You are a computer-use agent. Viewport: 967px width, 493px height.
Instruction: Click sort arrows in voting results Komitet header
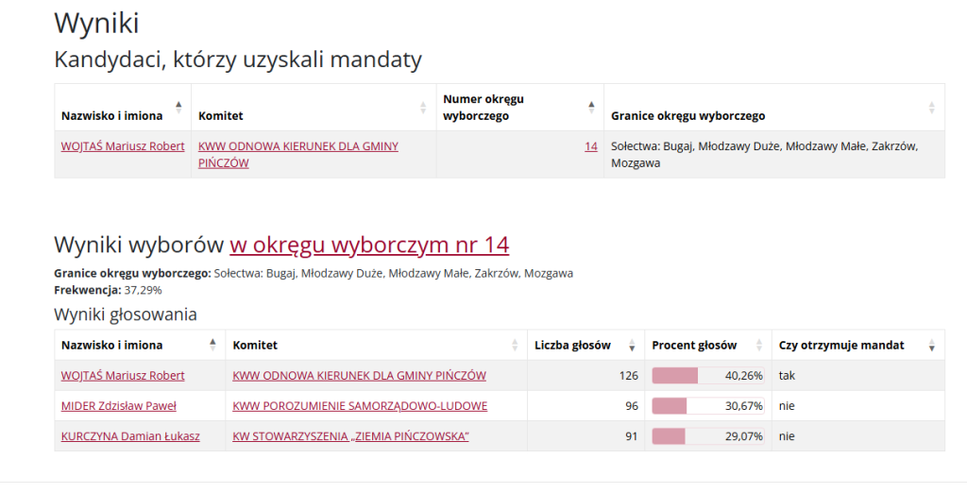pyautogui.click(x=515, y=345)
